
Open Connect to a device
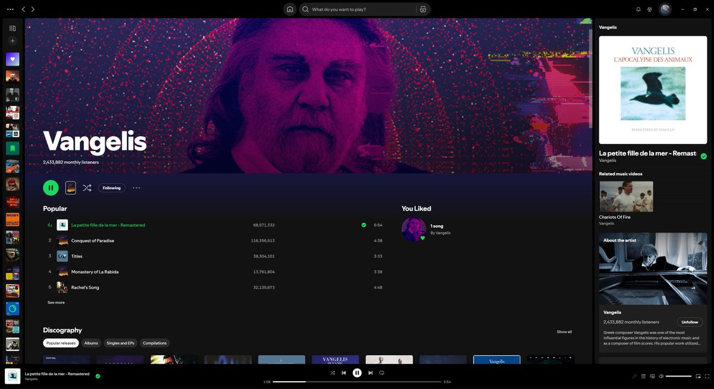coord(652,376)
